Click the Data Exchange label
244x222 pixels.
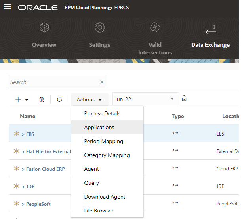tap(211, 45)
